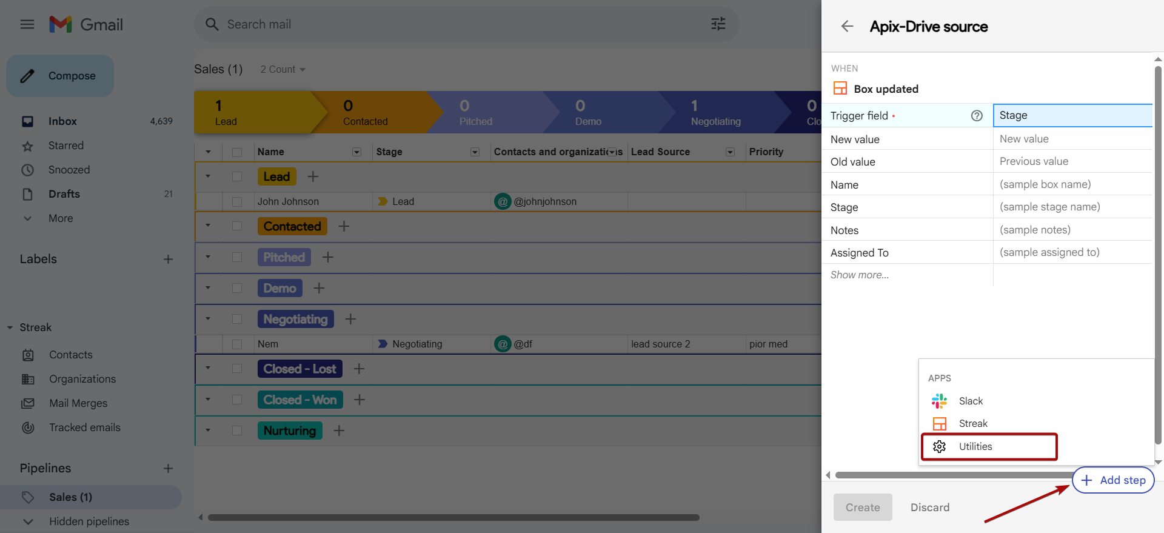Add a box to the Nurturing stage
Image resolution: width=1164 pixels, height=533 pixels.
coord(339,431)
